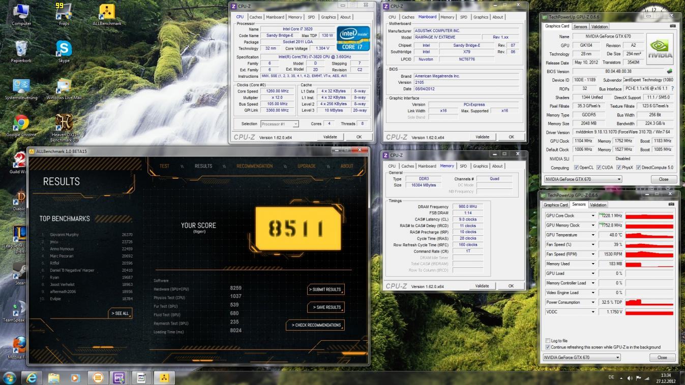The width and height of the screenshot is (685, 385).
Task: Open the Fraps desktop shortcut
Action: tap(64, 14)
